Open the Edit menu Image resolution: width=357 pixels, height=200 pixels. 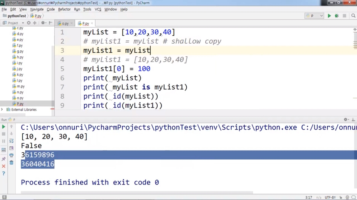pos(13,9)
